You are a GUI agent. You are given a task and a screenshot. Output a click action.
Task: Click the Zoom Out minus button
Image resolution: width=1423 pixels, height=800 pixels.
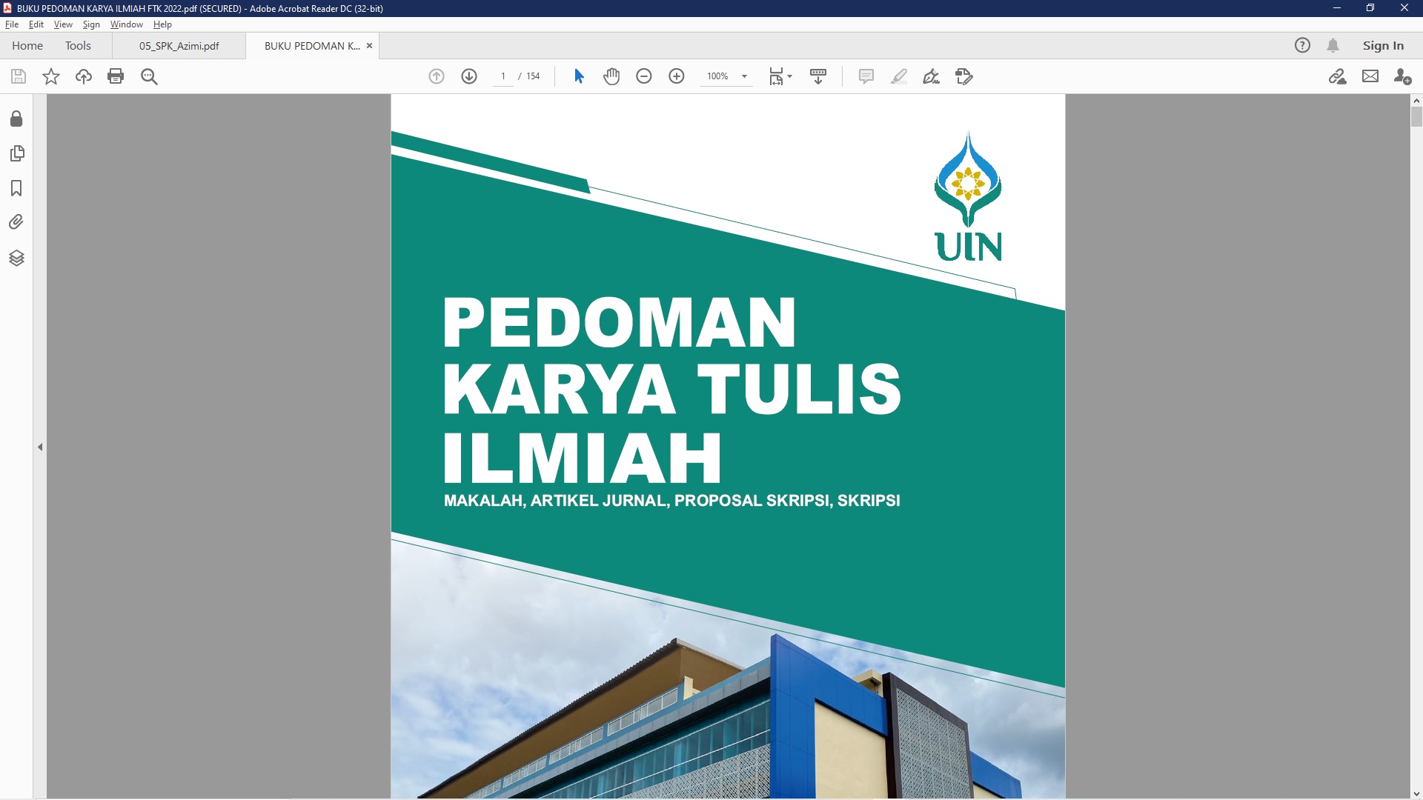click(643, 76)
